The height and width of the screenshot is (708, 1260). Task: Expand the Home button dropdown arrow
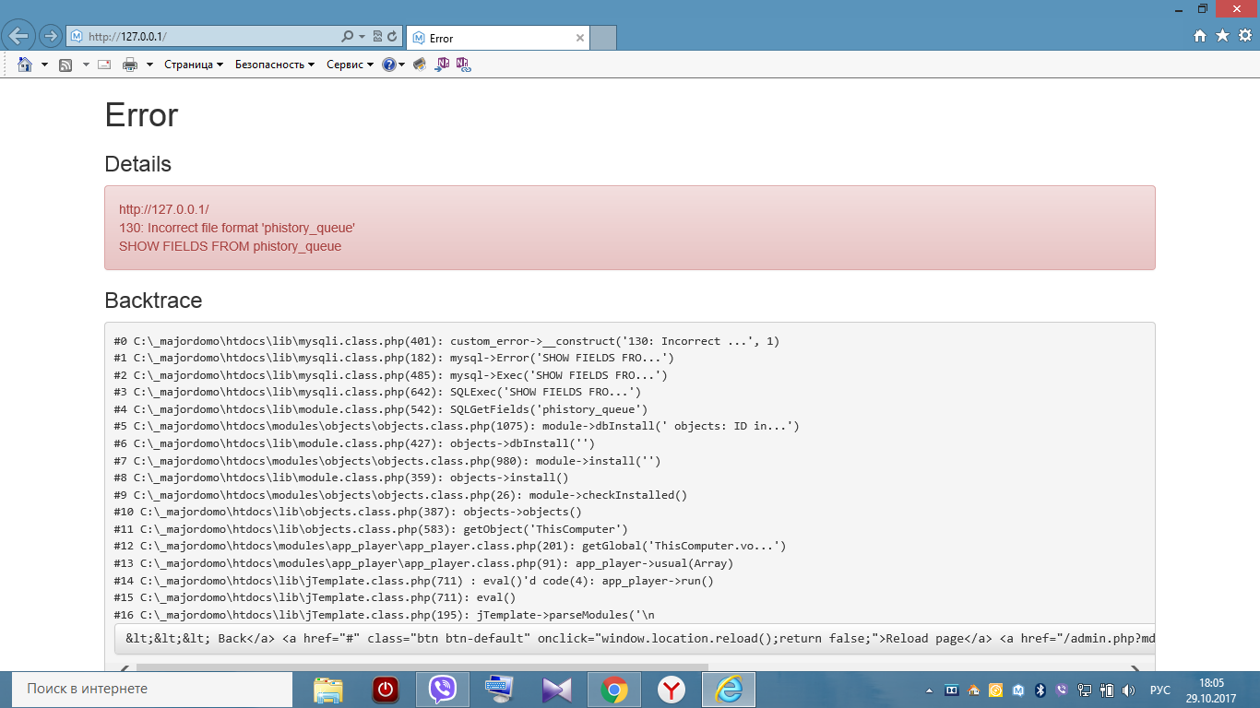[44, 65]
